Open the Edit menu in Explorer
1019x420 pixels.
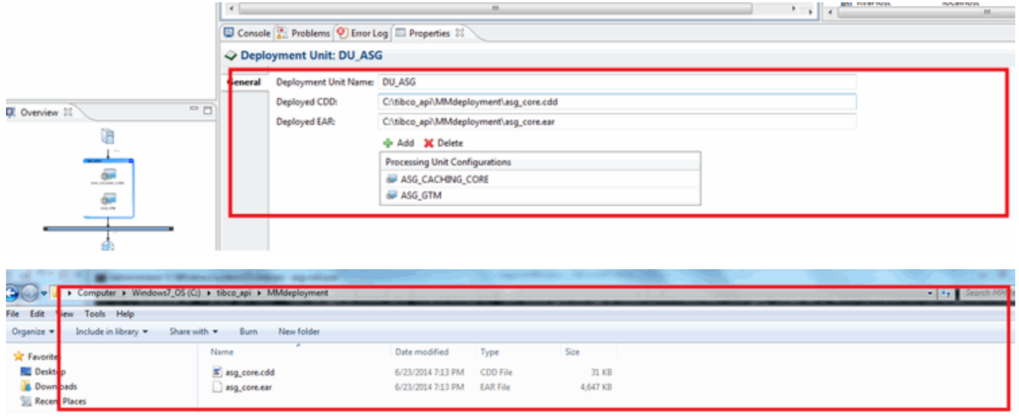tap(37, 314)
